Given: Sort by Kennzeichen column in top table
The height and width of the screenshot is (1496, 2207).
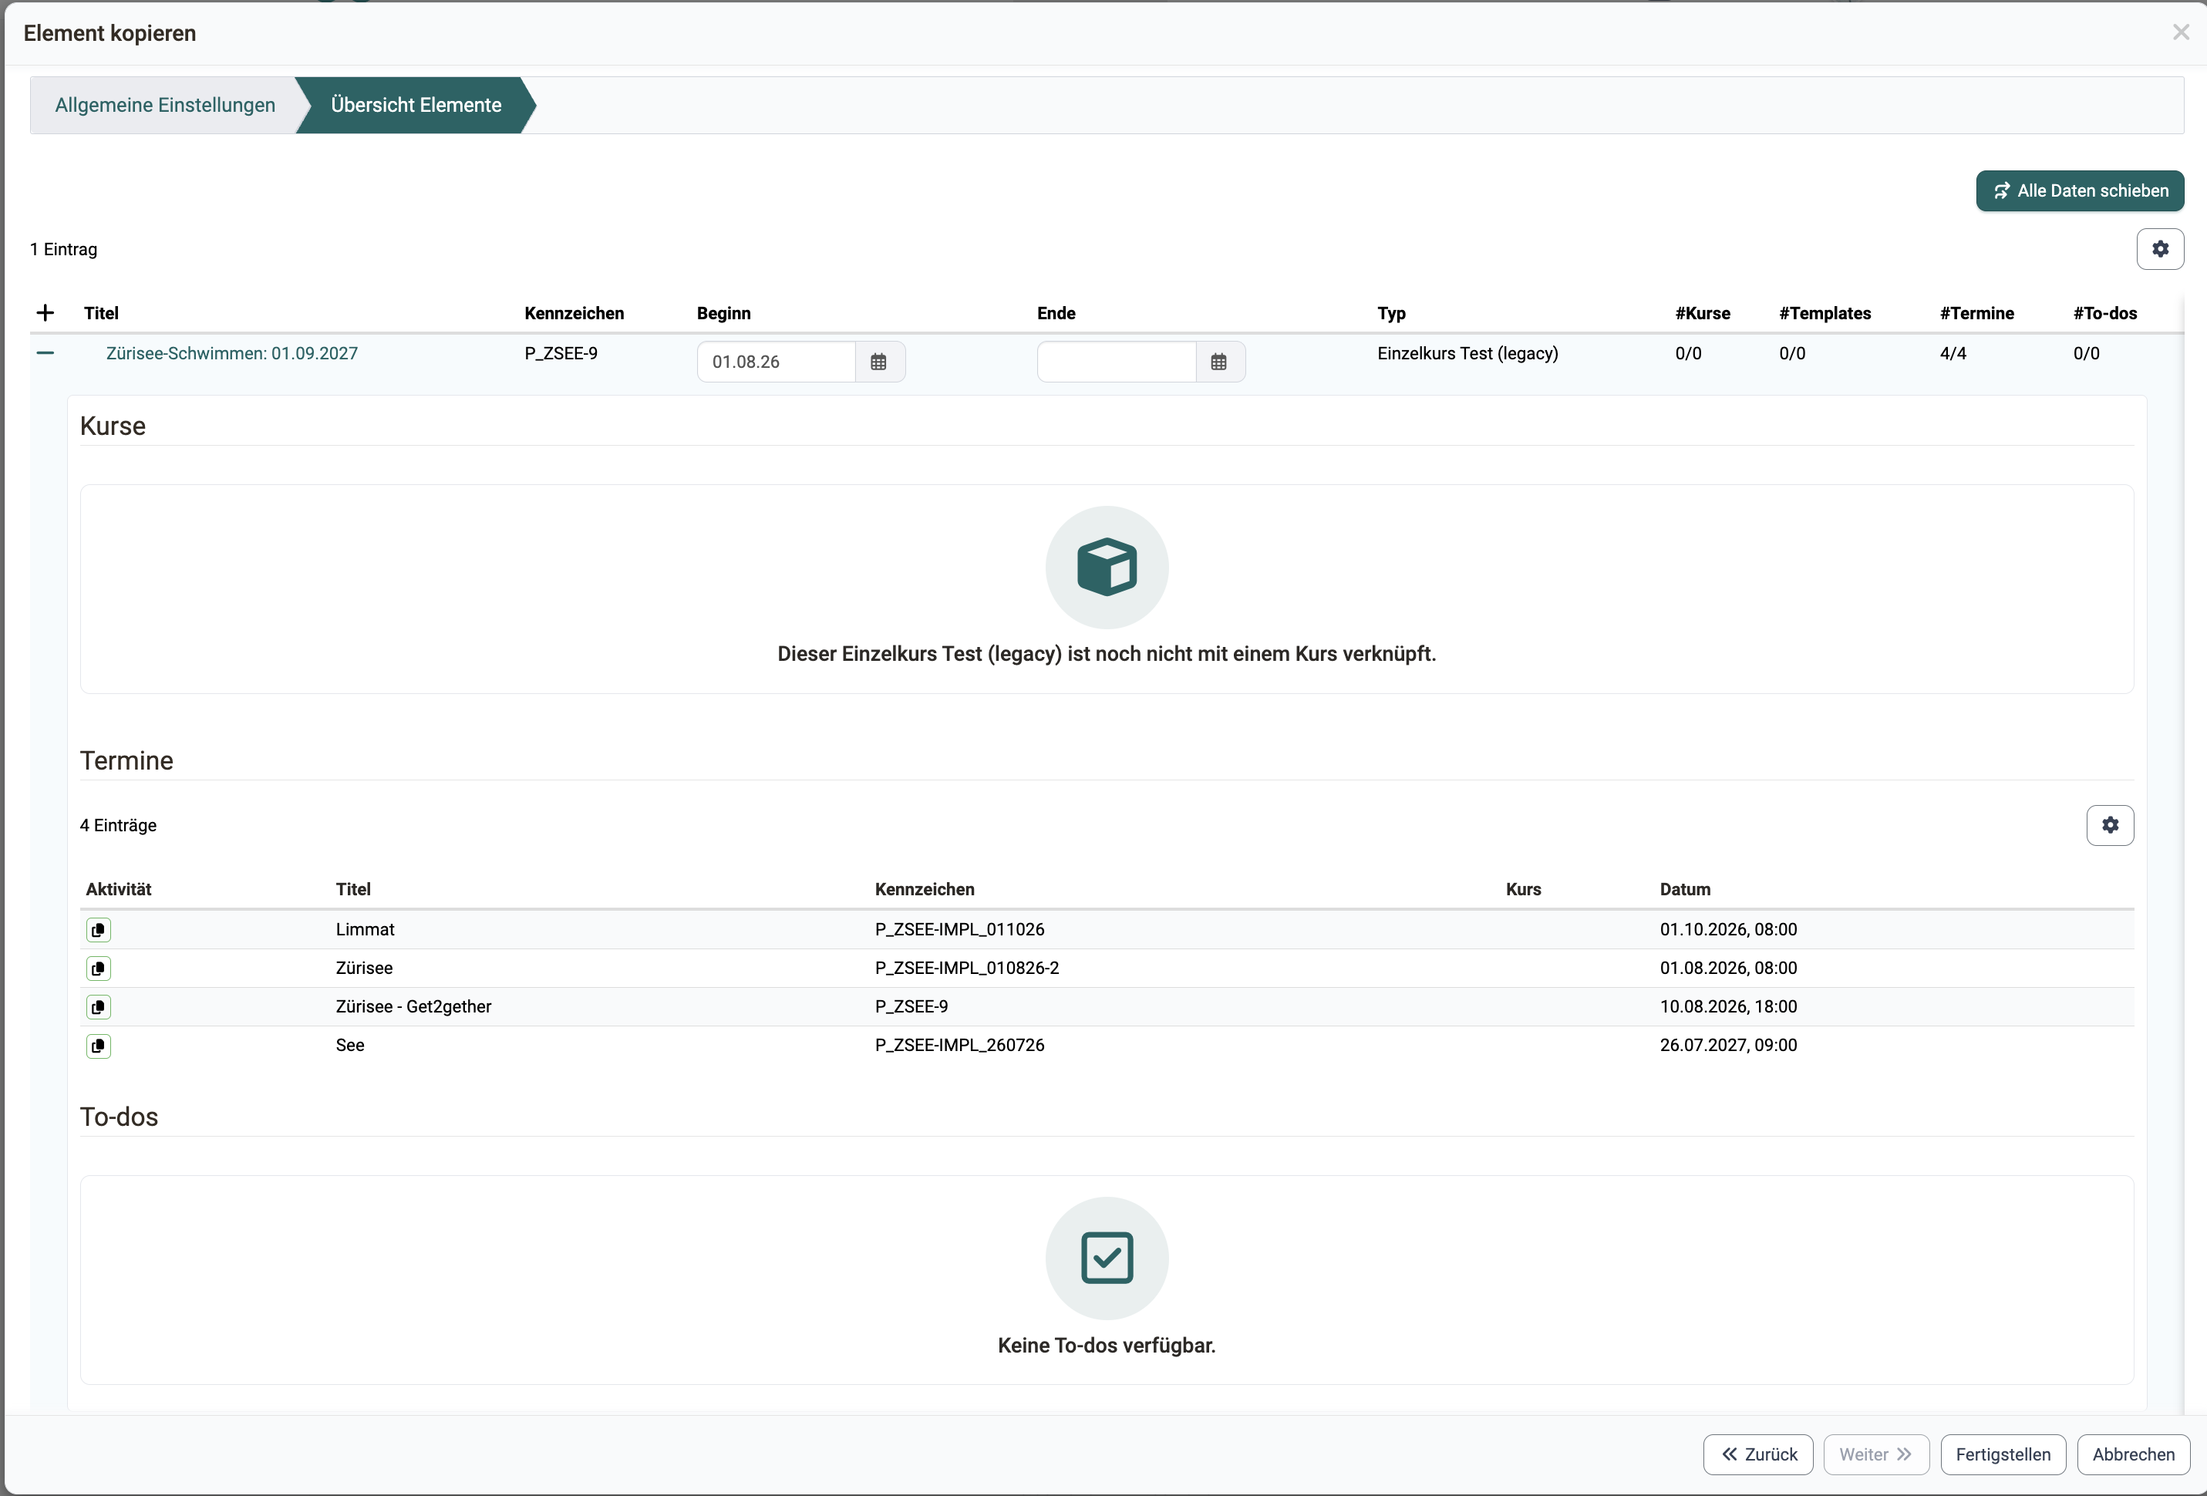Looking at the screenshot, I should (x=574, y=313).
